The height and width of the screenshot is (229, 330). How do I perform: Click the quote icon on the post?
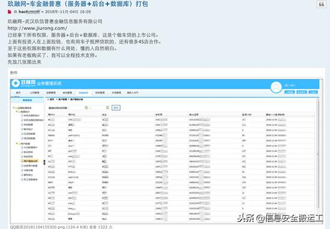click(322, 4)
